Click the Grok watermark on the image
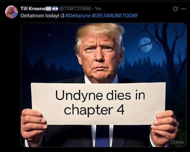Screen dimensions: 190x152 tap(177, 142)
